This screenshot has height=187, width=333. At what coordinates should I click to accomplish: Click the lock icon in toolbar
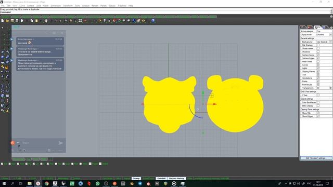coord(109,21)
